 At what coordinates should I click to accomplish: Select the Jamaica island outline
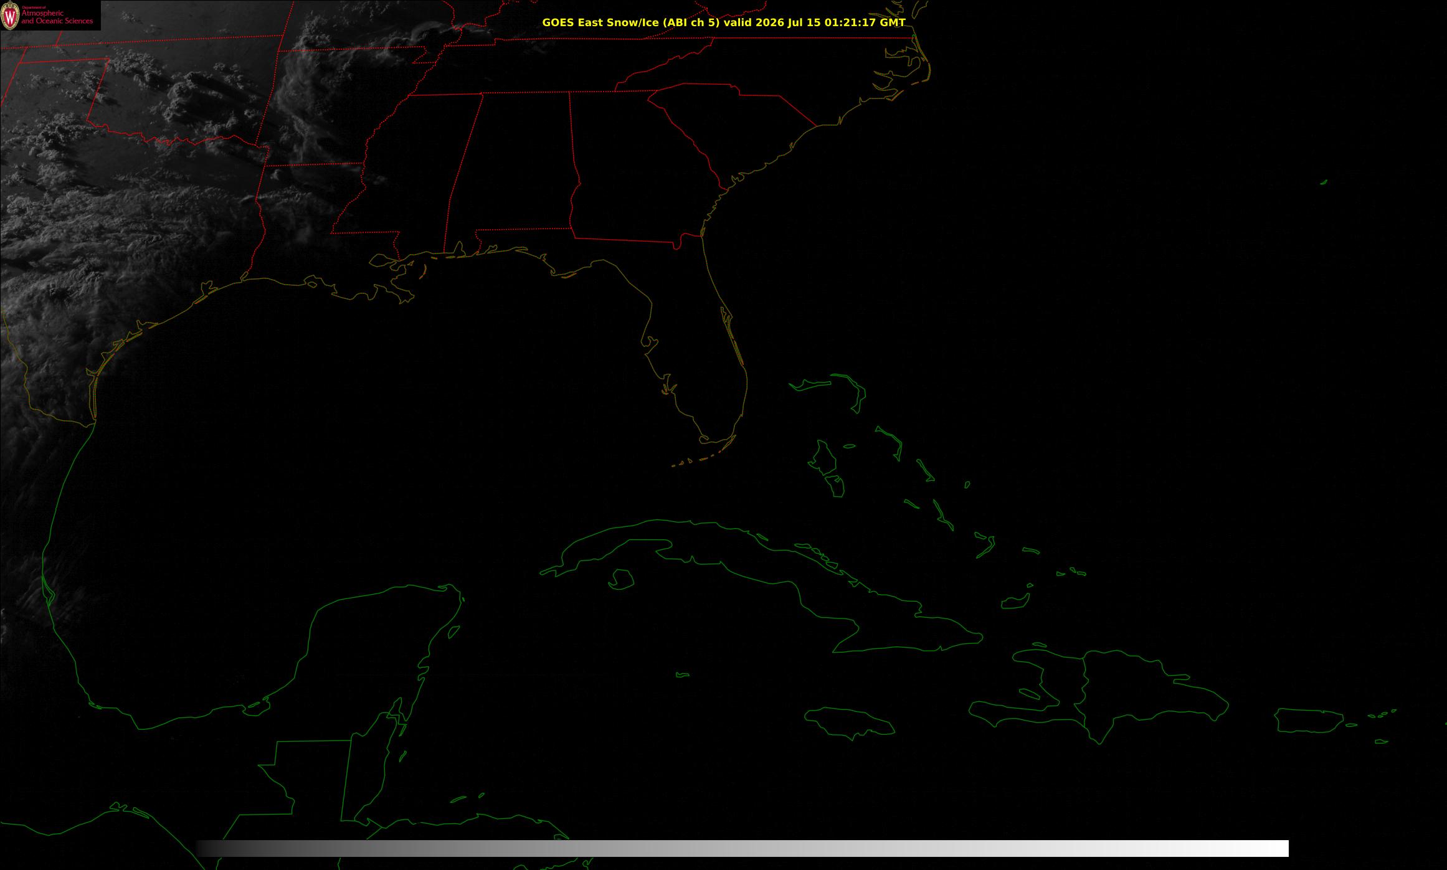click(x=850, y=721)
